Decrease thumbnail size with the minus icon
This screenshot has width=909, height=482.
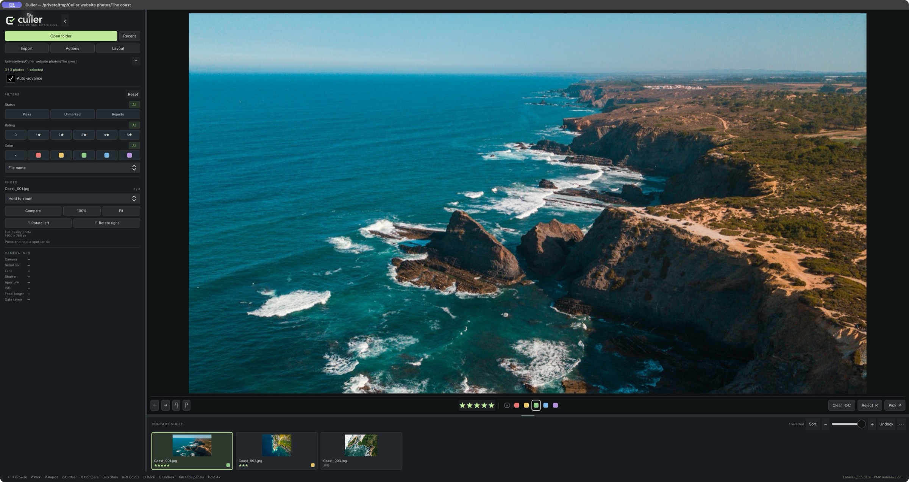click(x=825, y=424)
